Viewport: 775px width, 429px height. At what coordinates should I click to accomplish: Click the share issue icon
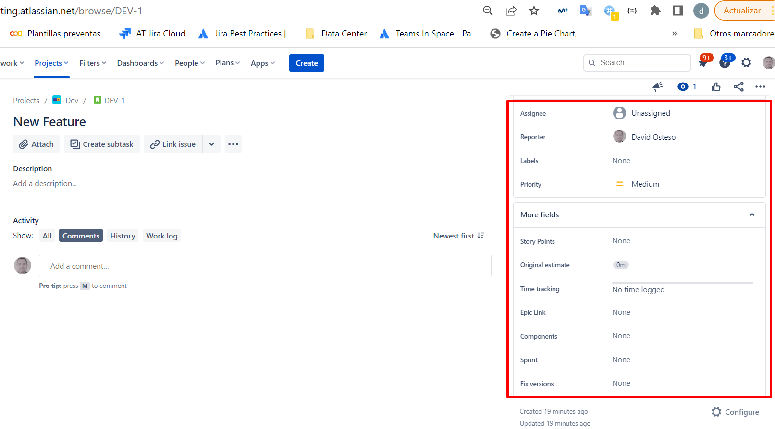(738, 86)
